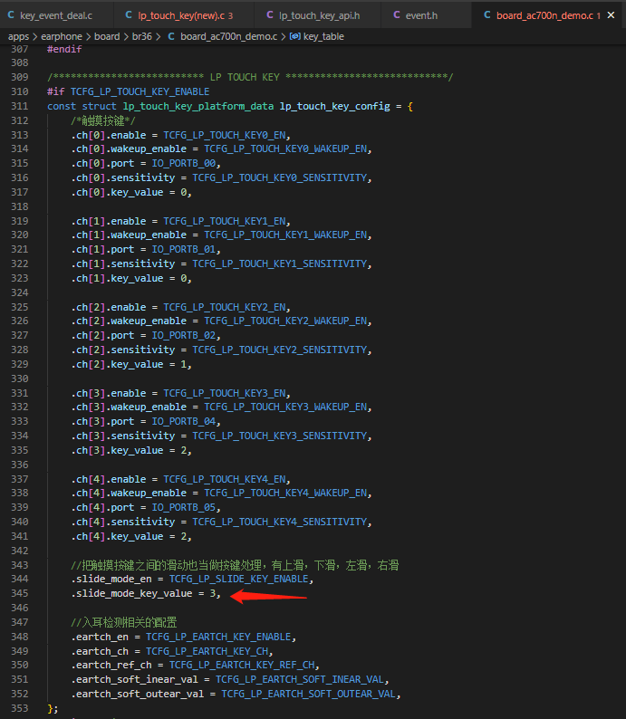Click line number 345 in the gutter

(20, 593)
